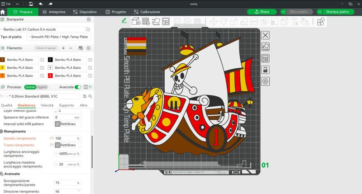Add a filament with the plus icon
The height and width of the screenshot is (194, 362).
pos(63,48)
